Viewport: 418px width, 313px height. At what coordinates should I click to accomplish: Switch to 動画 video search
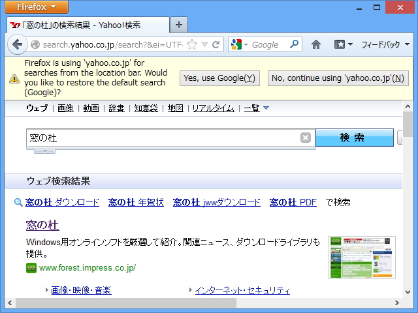tap(91, 108)
